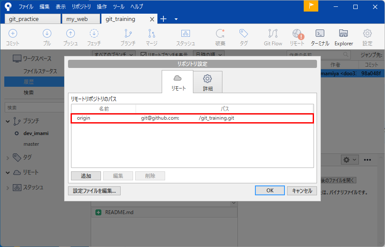The width and height of the screenshot is (385, 247).
Task: Open the Terminal (ターミナル) toolbar icon
Action: click(320, 37)
